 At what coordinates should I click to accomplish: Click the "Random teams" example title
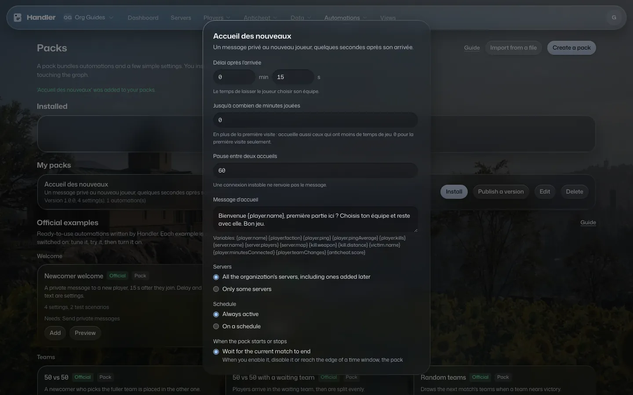coord(443,377)
